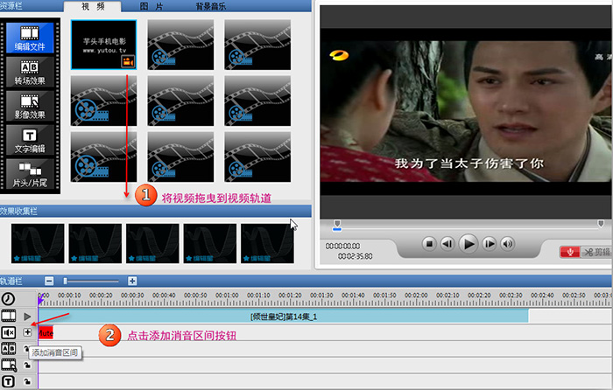This screenshot has height=390, width=613.
Task: Step back one frame in preview
Action: [447, 244]
